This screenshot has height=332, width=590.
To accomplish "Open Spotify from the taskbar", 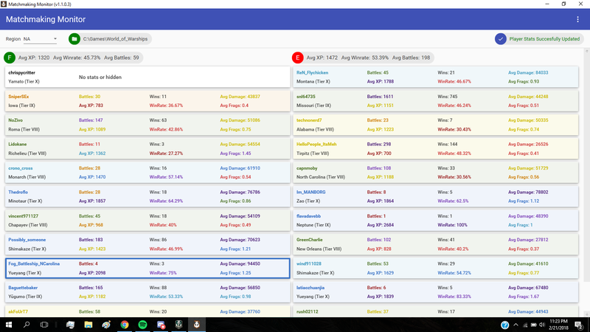I will 142,325.
